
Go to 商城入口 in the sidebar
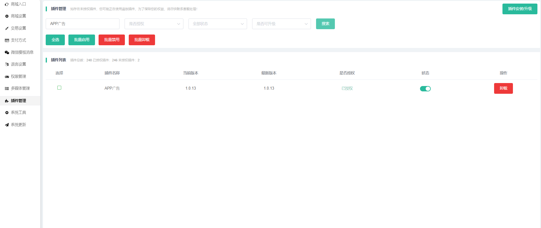click(x=19, y=4)
